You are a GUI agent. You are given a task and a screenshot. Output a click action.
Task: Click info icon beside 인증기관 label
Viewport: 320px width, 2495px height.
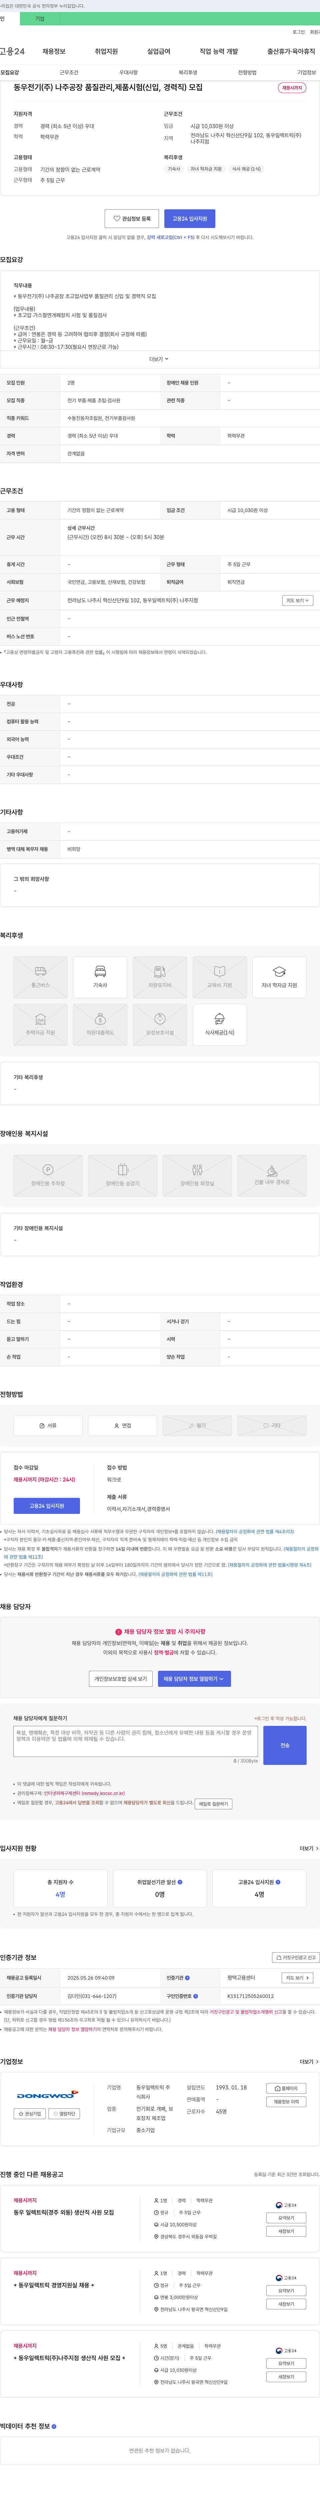click(x=188, y=1978)
